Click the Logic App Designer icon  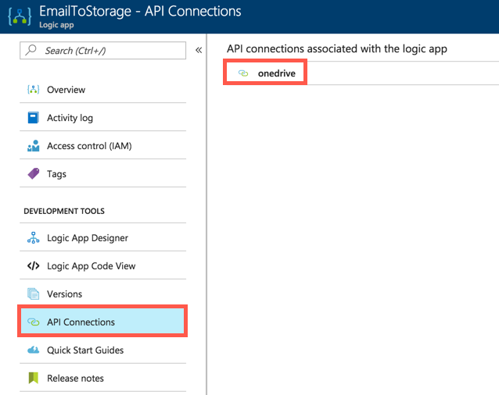coord(33,238)
